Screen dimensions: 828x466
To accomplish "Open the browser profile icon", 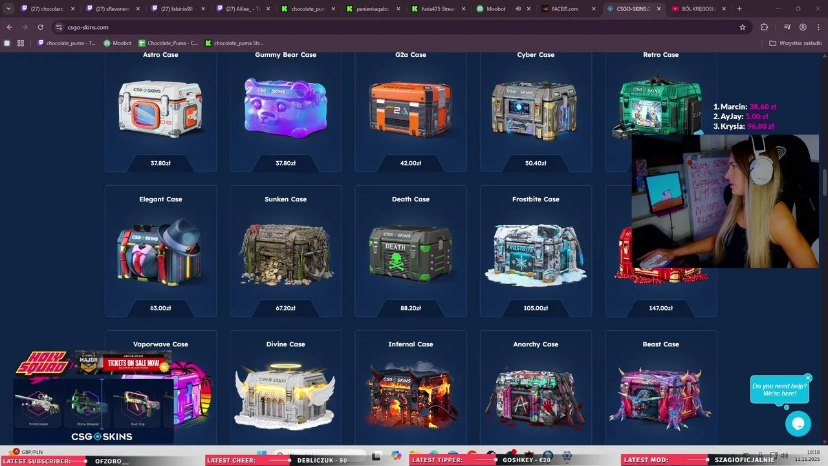I will click(803, 27).
